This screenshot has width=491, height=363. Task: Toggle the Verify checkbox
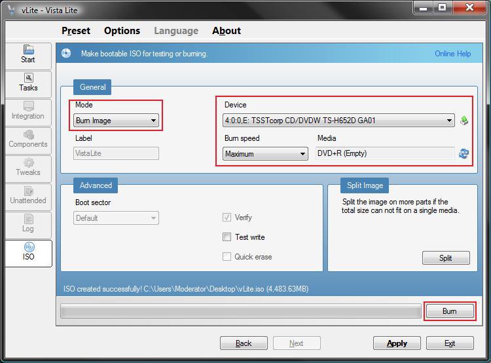[227, 218]
